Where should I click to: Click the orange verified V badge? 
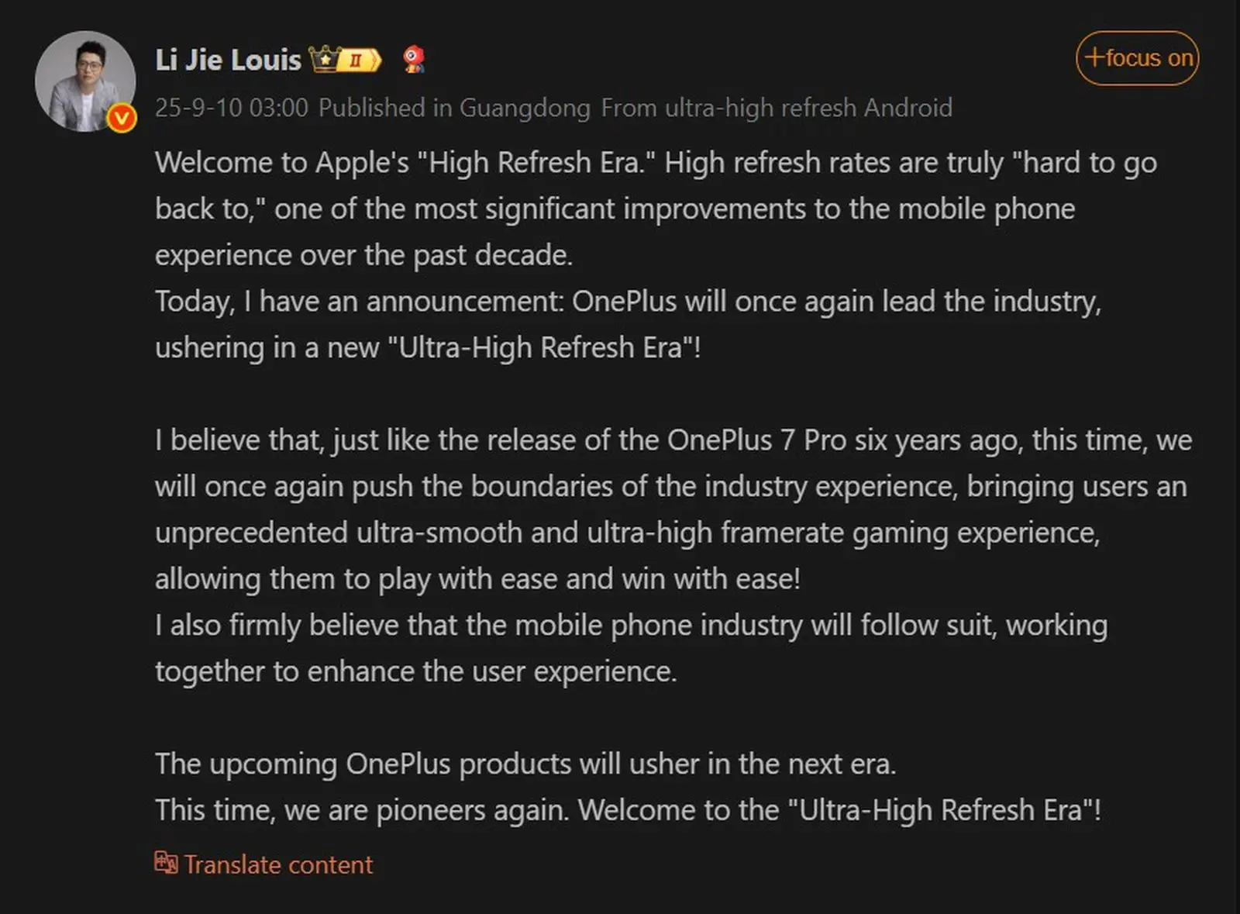122,119
